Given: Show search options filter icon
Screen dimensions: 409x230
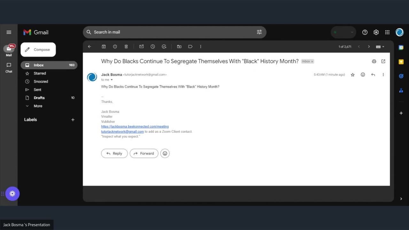Looking at the screenshot, I should pos(259,32).
